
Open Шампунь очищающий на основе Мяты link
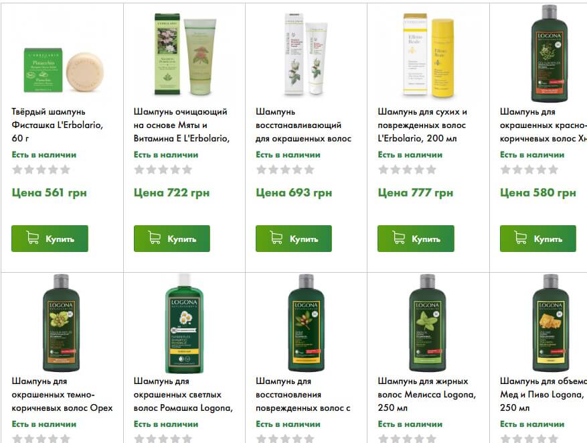[181, 125]
